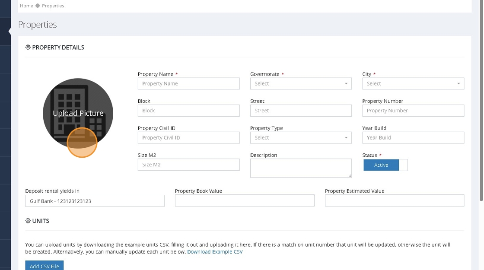Click the gear icon beside PROPERTY DETAILS
The height and width of the screenshot is (270, 484).
[28, 48]
